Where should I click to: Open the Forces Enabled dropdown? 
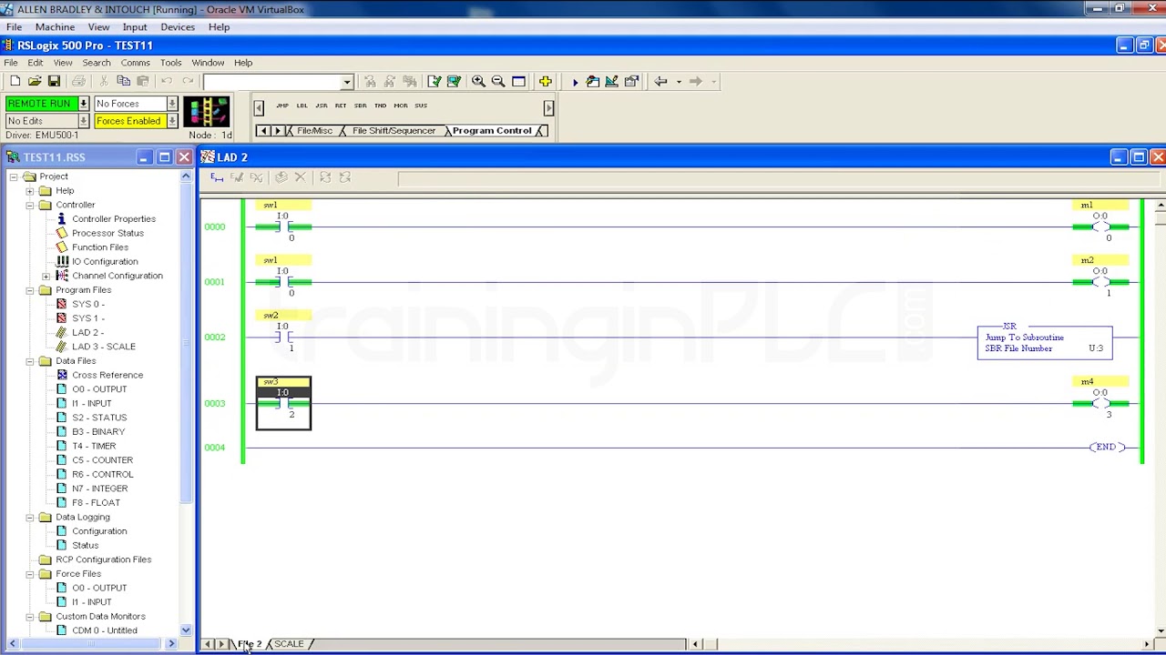click(x=171, y=121)
